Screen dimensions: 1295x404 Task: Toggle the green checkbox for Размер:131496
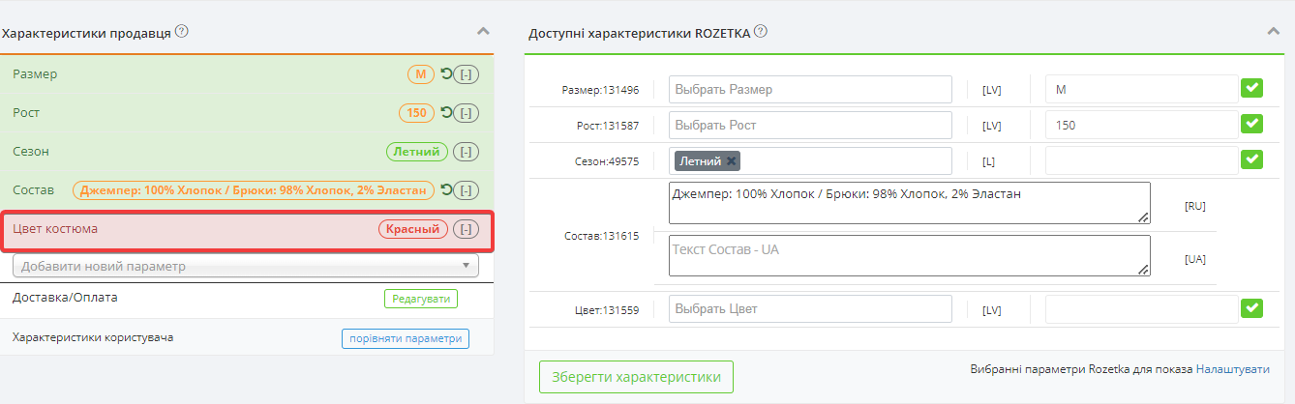pos(1252,89)
